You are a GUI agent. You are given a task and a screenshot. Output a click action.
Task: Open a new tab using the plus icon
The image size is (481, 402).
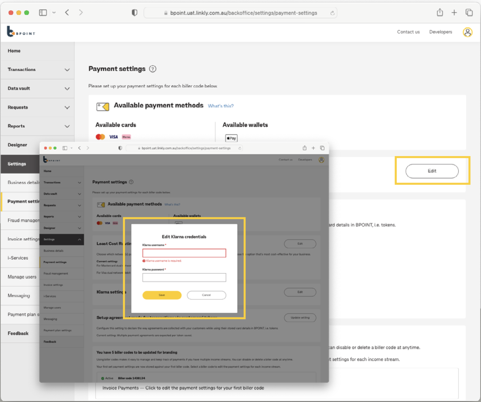tap(454, 12)
